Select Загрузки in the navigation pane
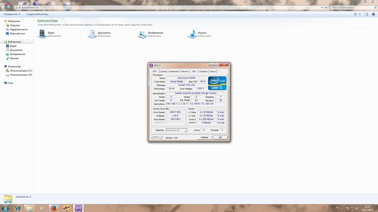The image size is (378, 212). click(x=14, y=25)
